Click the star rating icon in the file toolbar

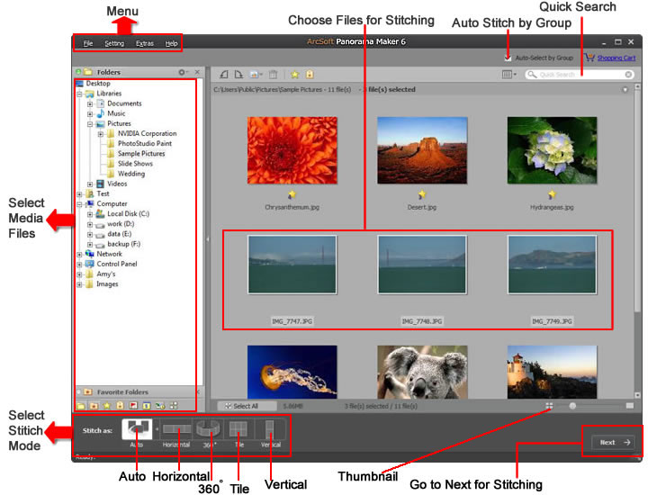coord(294,75)
